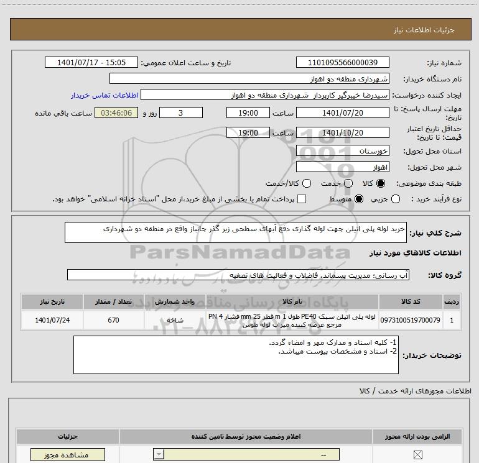Click the واحد شمارش column header
This screenshot has height=463, width=479.
(x=175, y=301)
